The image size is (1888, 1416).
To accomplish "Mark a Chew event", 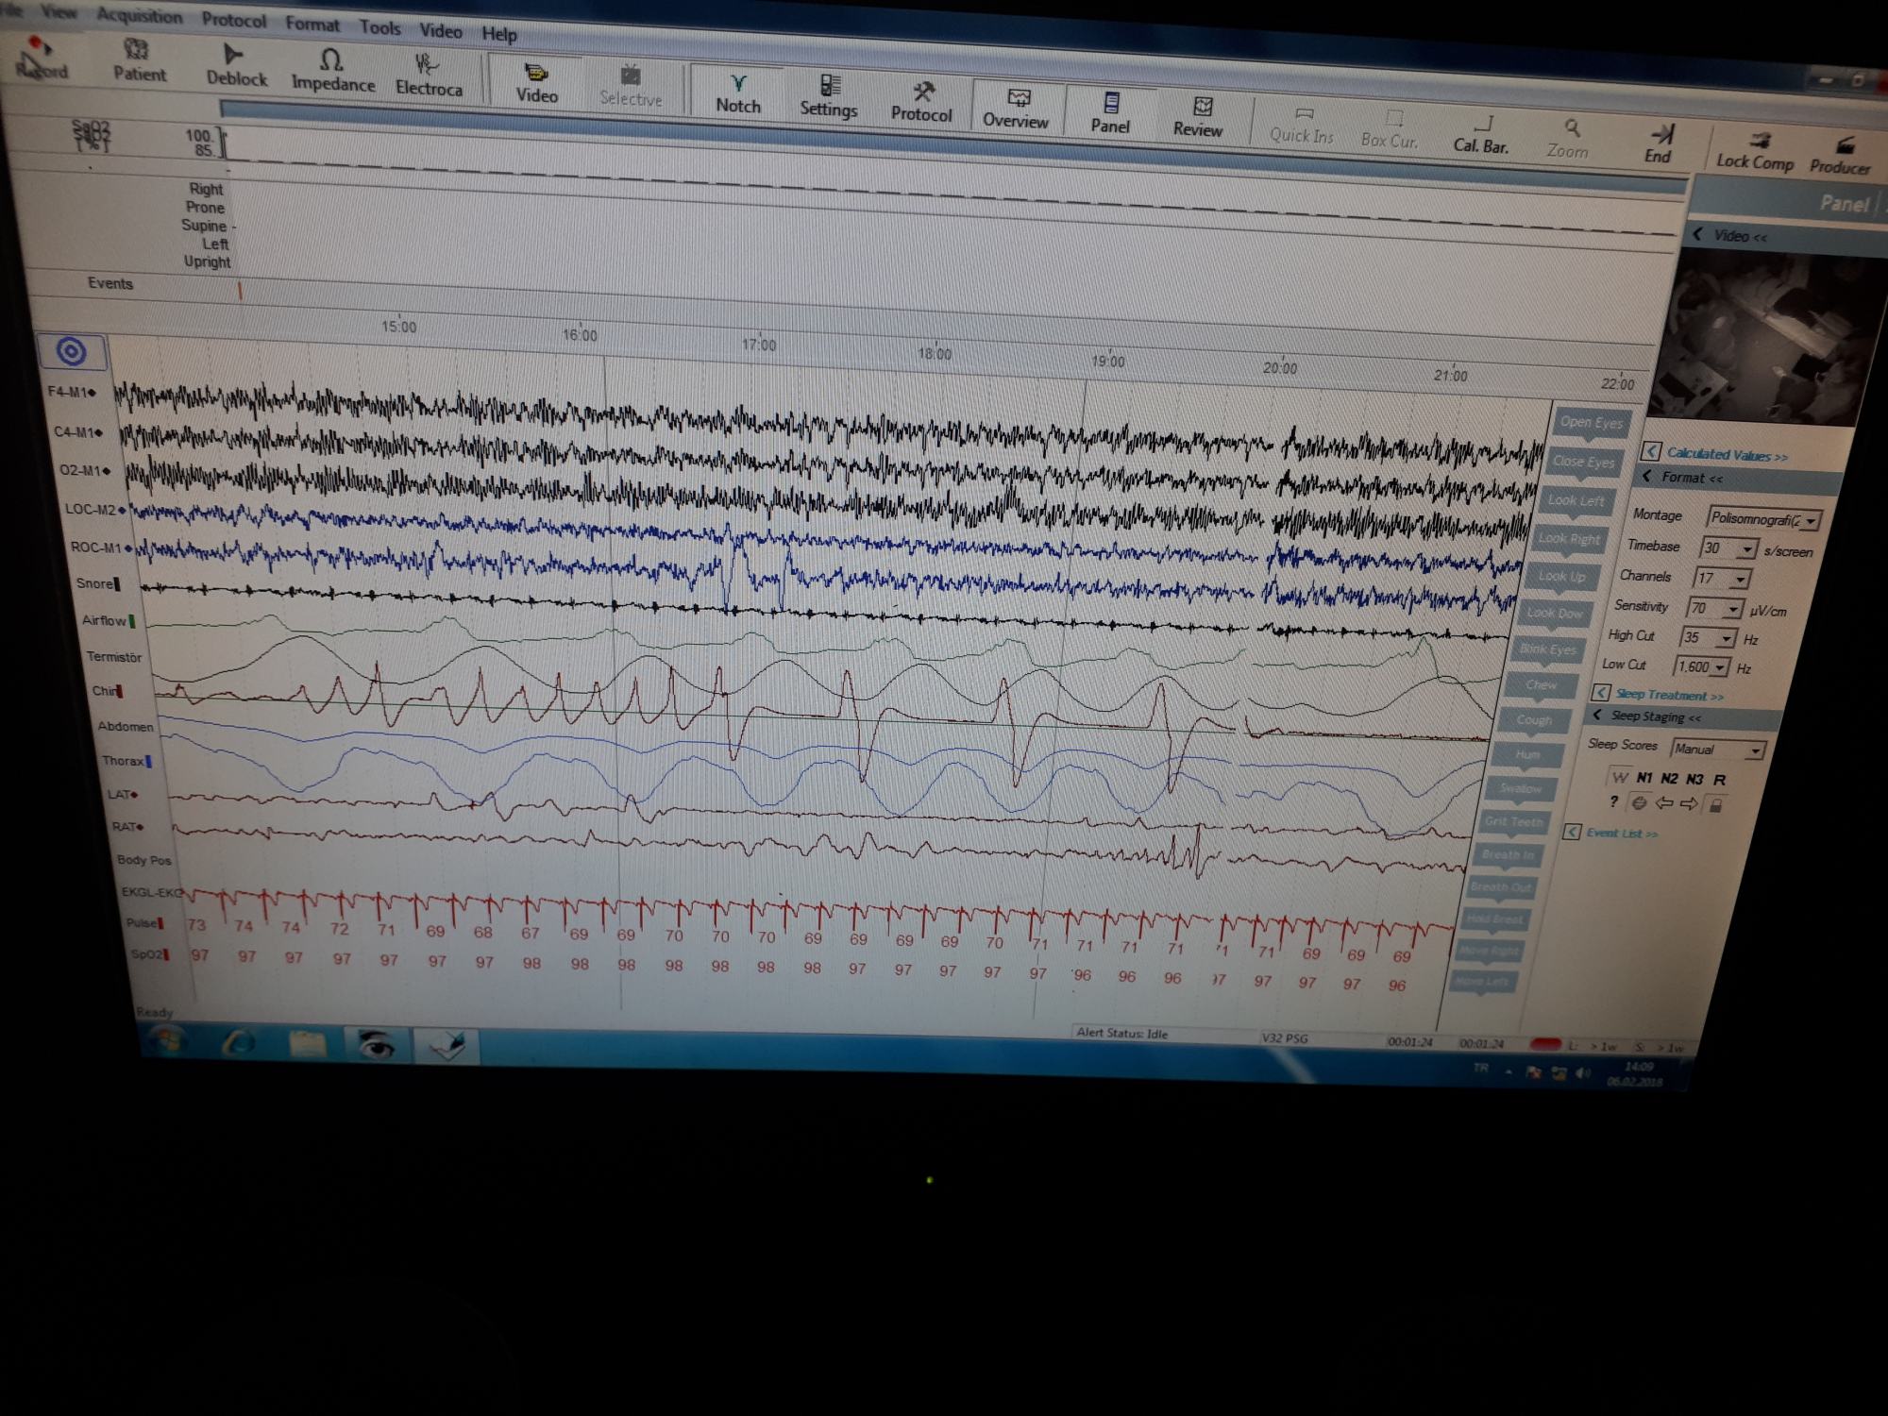I will point(1541,684).
